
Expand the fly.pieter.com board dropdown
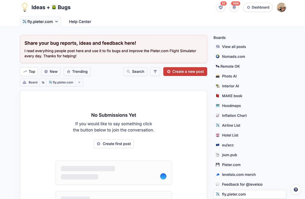[41, 22]
